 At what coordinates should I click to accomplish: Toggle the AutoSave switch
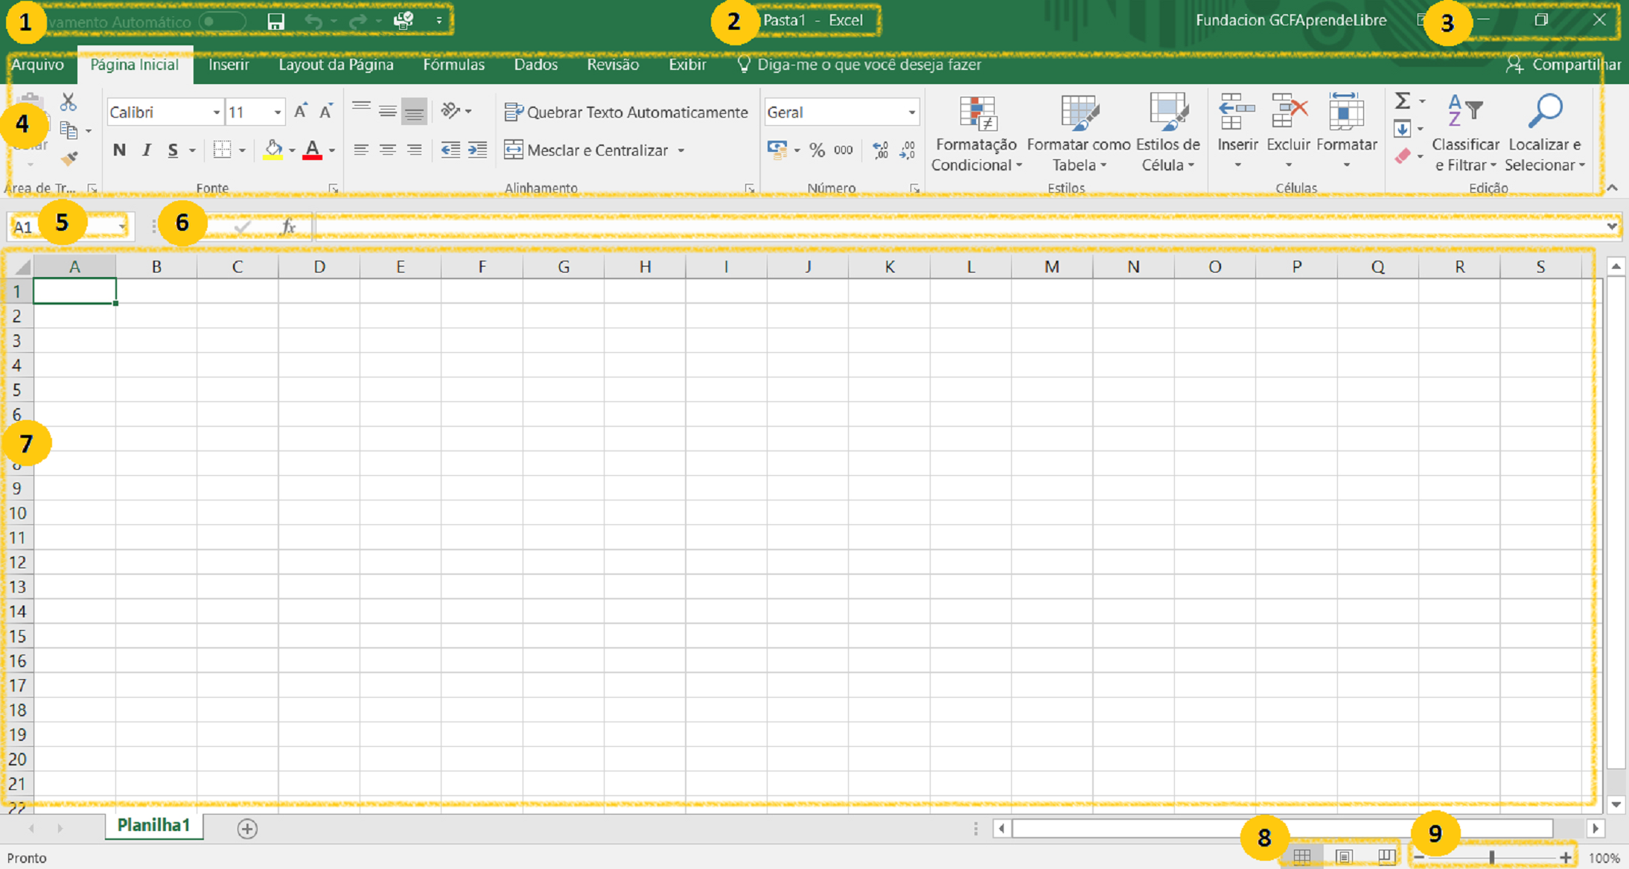point(222,21)
